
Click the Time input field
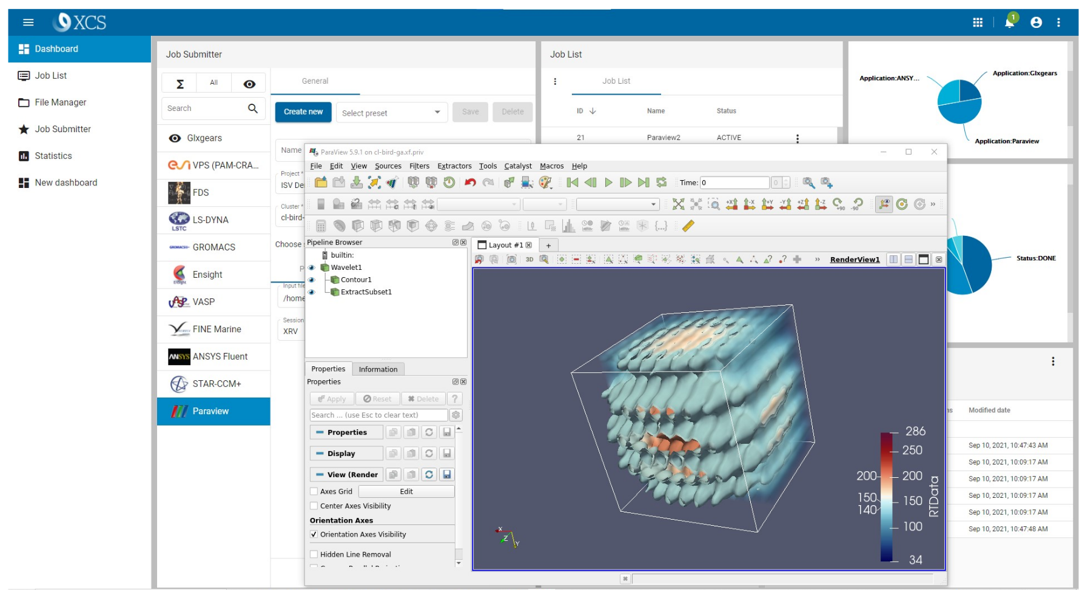734,183
